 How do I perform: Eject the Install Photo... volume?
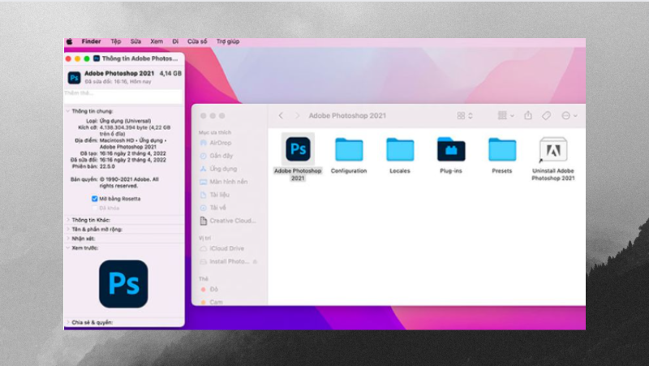coord(255,261)
